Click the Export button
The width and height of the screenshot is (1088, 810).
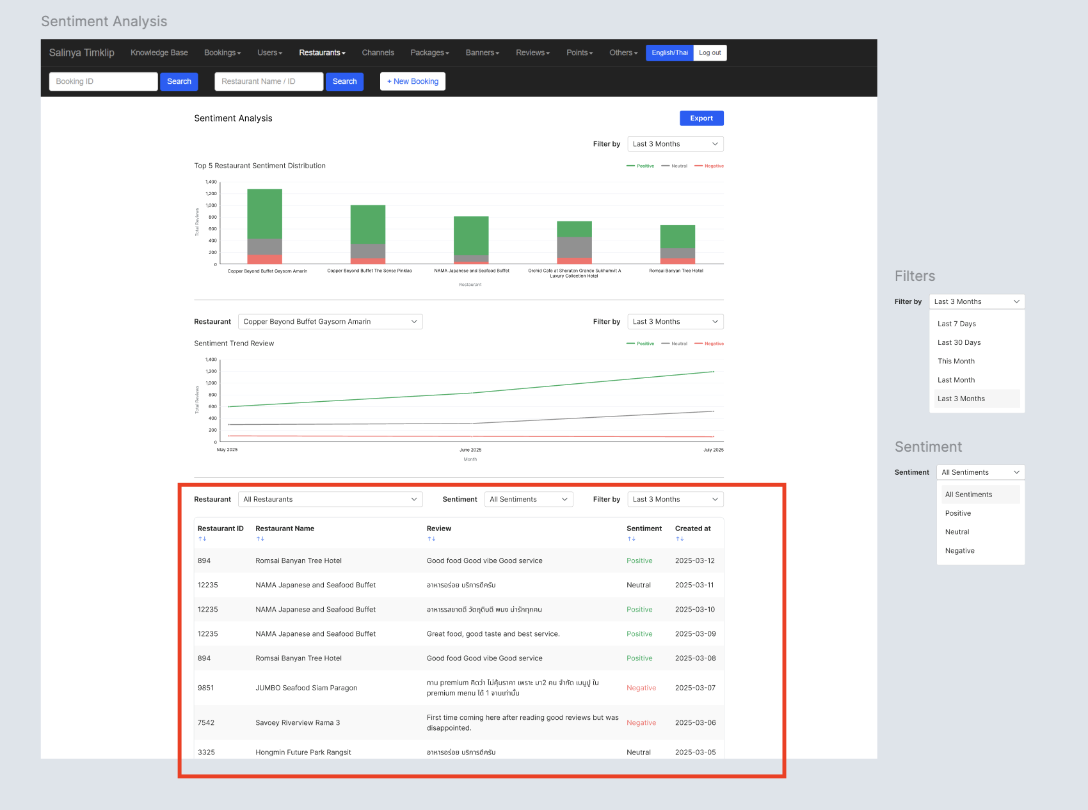(701, 118)
